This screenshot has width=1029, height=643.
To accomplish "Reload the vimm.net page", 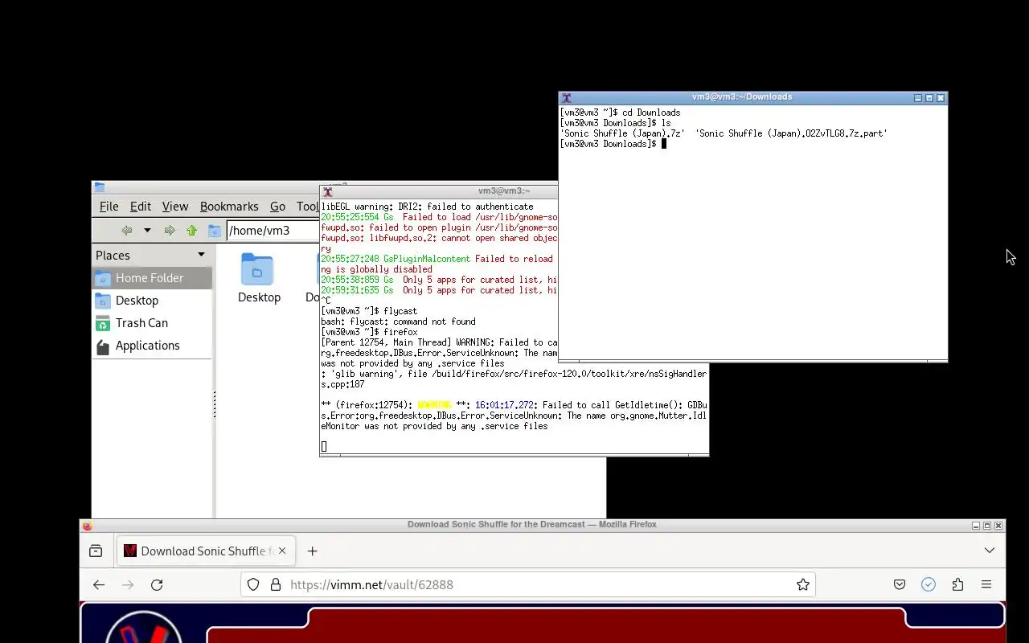I will click(157, 585).
